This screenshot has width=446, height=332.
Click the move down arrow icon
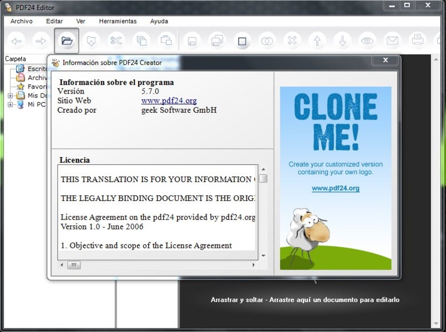(x=342, y=41)
